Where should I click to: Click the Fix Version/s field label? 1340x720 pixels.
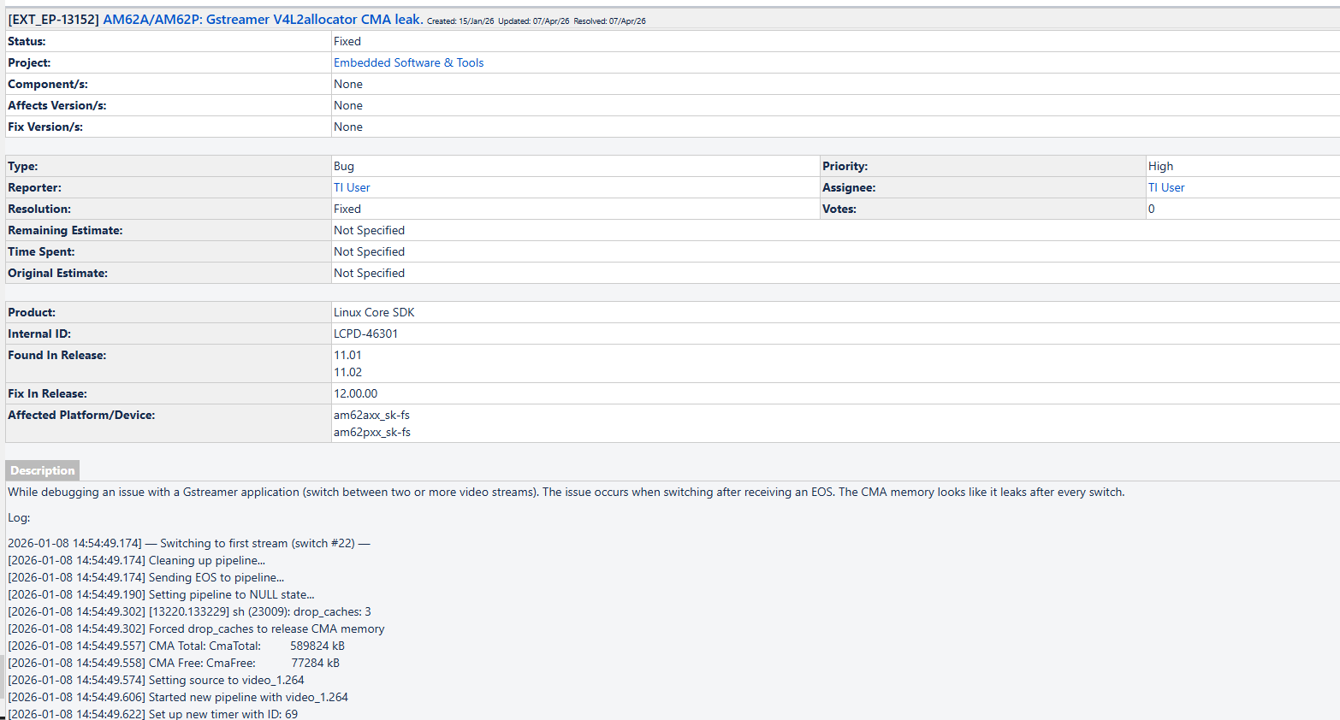45,127
